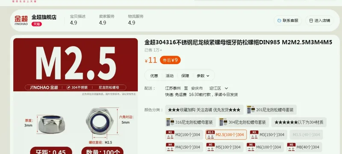Click the M2.5 main product image
Screen dimensions: 342x154
pos(76,96)
